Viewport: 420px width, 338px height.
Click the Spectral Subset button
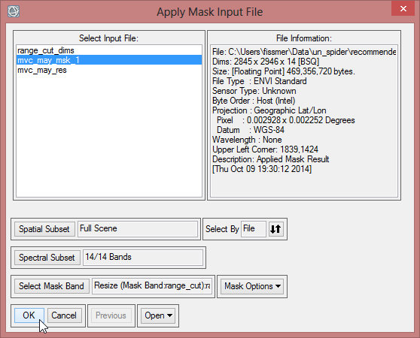tap(47, 258)
